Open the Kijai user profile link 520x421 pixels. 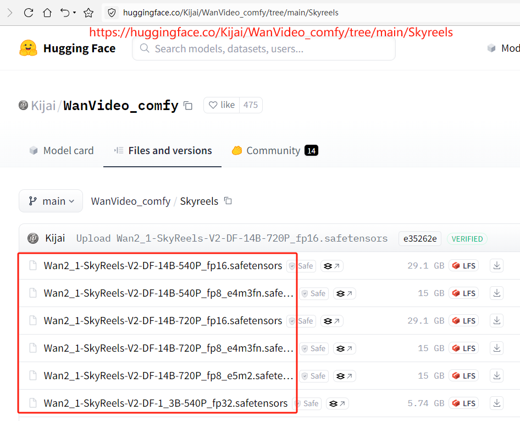pos(43,106)
